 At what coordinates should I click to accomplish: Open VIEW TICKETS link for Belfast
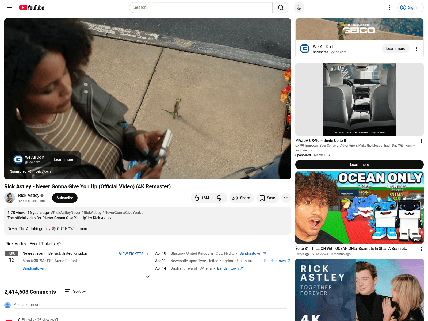coord(133,254)
